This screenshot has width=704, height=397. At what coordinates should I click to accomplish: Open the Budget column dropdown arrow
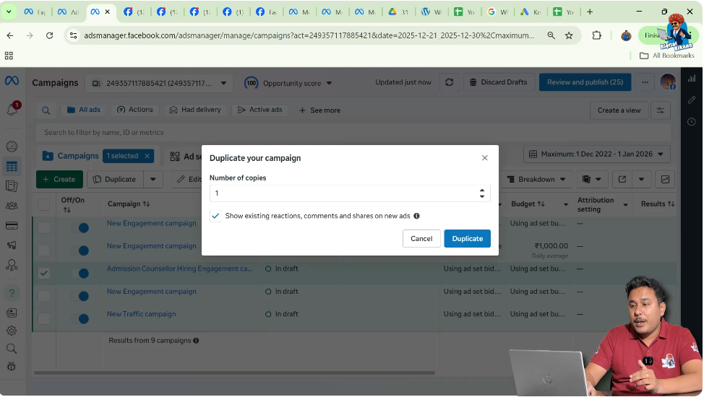click(x=566, y=205)
